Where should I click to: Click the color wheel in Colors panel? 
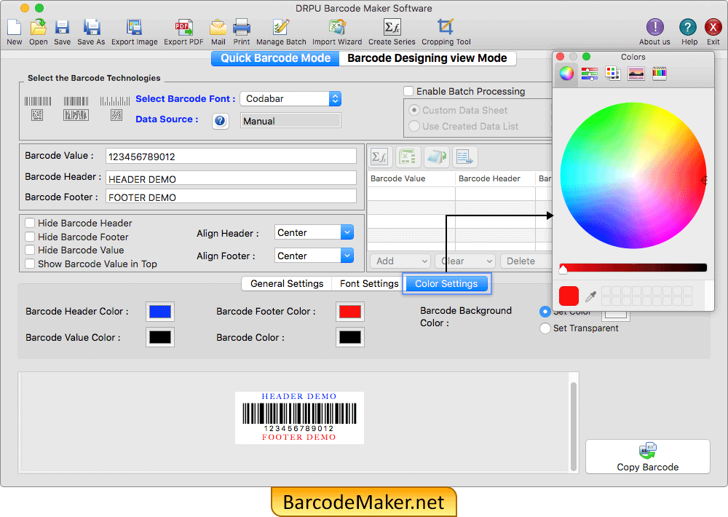633,175
